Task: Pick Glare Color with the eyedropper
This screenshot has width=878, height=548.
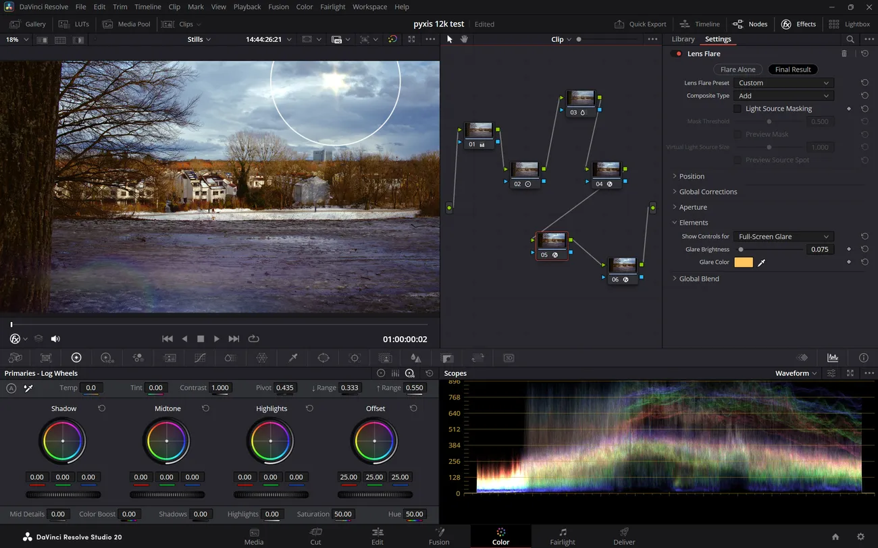Action: click(x=761, y=263)
